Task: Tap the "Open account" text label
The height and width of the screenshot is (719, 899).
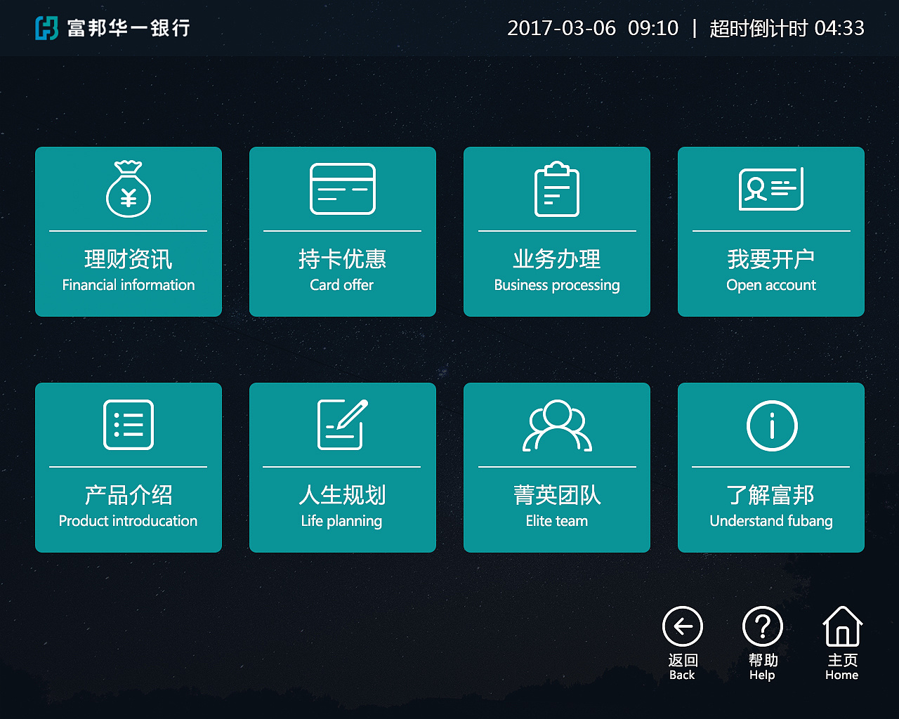Action: (x=771, y=285)
